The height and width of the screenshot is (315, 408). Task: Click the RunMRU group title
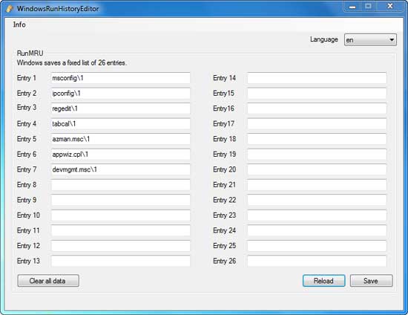30,53
